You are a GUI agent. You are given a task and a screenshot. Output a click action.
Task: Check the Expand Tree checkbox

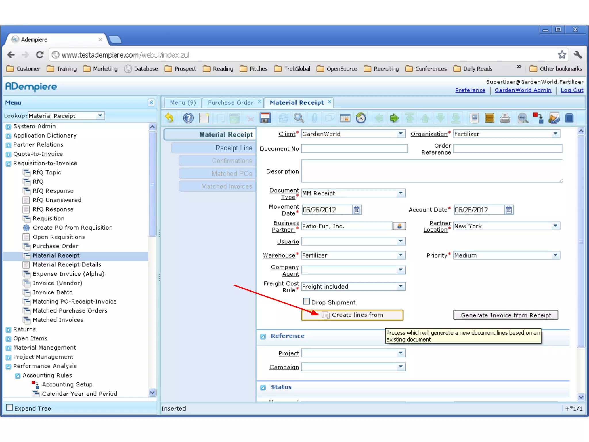click(9, 407)
